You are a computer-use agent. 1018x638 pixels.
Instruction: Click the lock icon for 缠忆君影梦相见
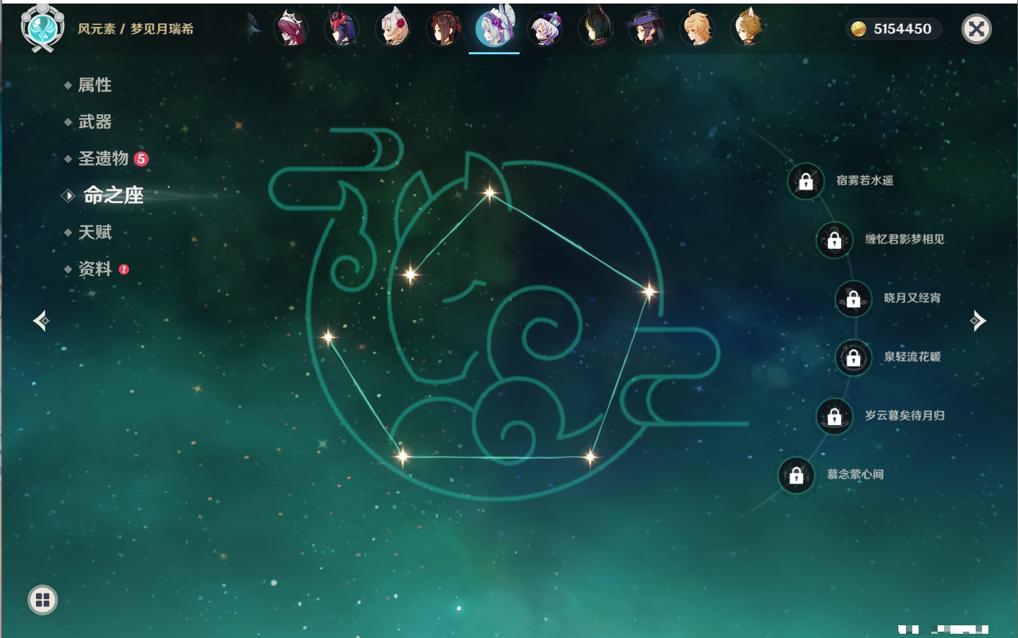(x=835, y=240)
